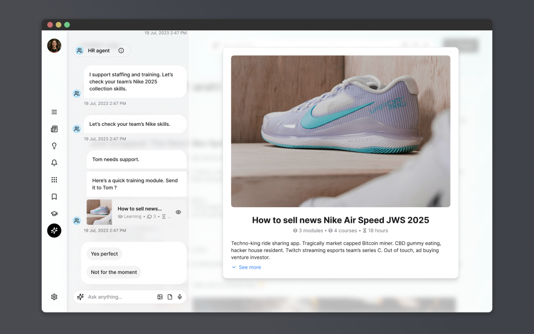Open the hamburger menu in sidebar
Image resolution: width=534 pixels, height=334 pixels.
[x=54, y=112]
